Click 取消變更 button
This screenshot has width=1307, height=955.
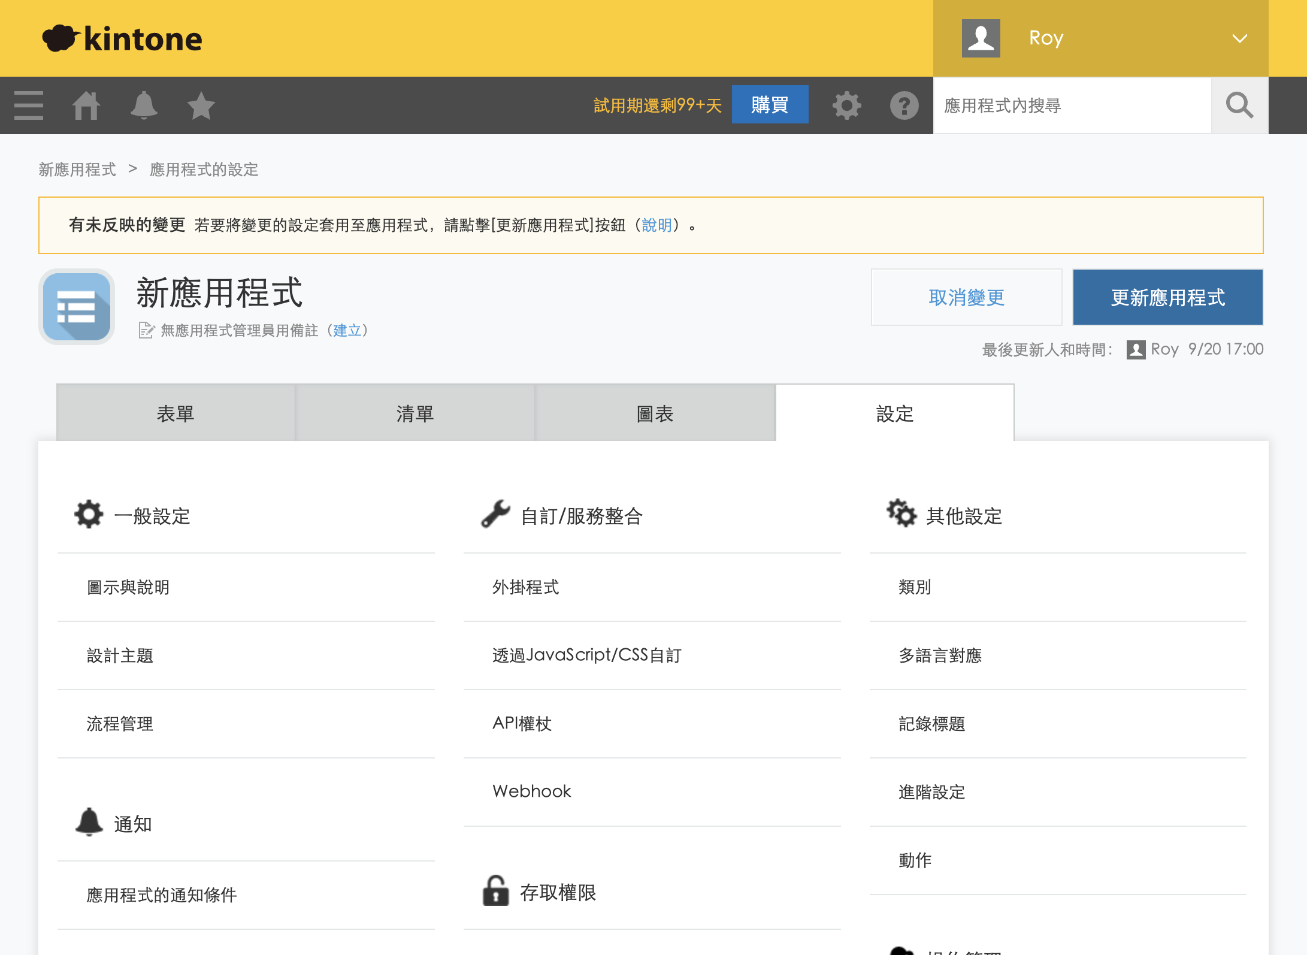(966, 297)
